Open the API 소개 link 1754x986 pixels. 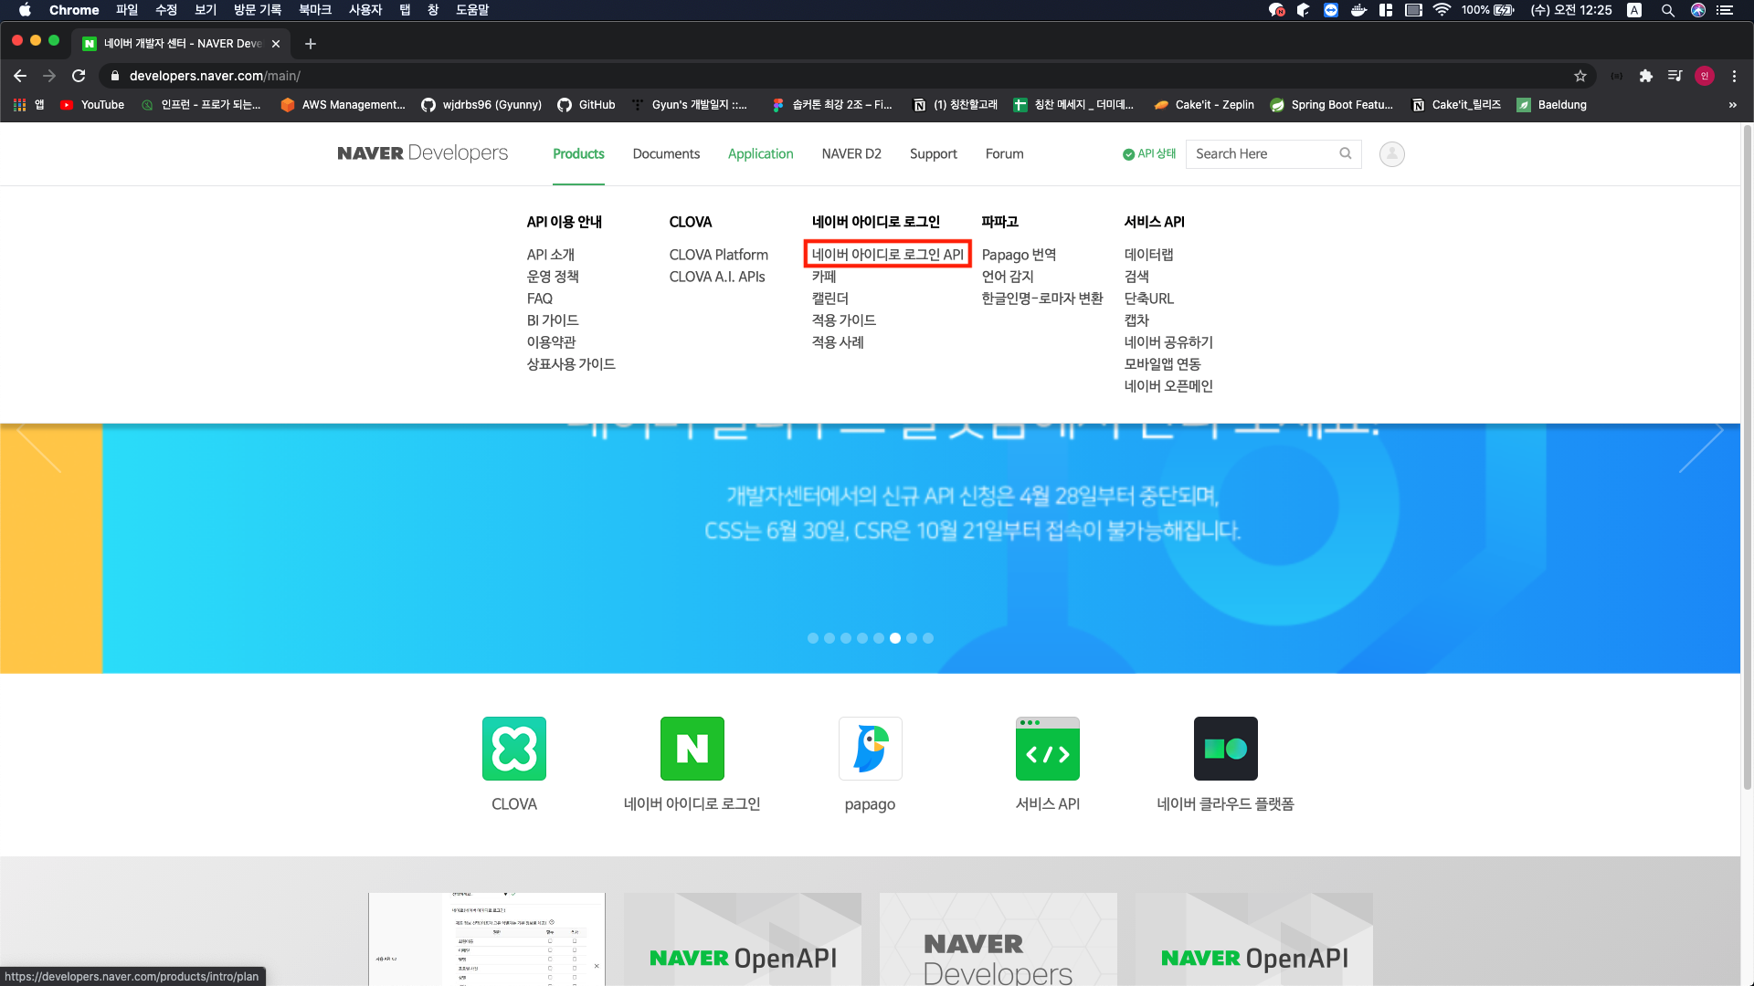tap(551, 255)
